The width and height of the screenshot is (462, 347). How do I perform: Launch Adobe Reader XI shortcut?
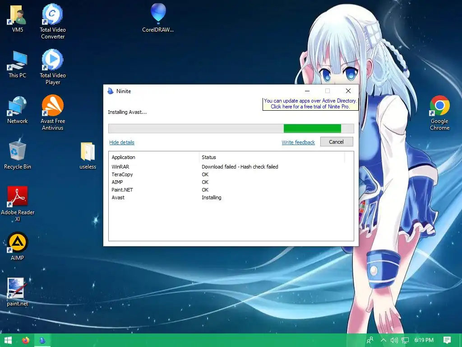tap(18, 204)
